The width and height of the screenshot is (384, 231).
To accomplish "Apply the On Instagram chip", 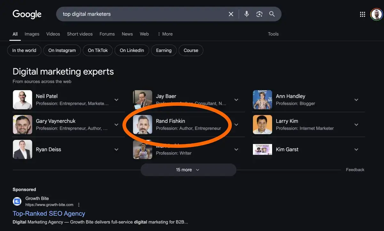I will pos(62,50).
